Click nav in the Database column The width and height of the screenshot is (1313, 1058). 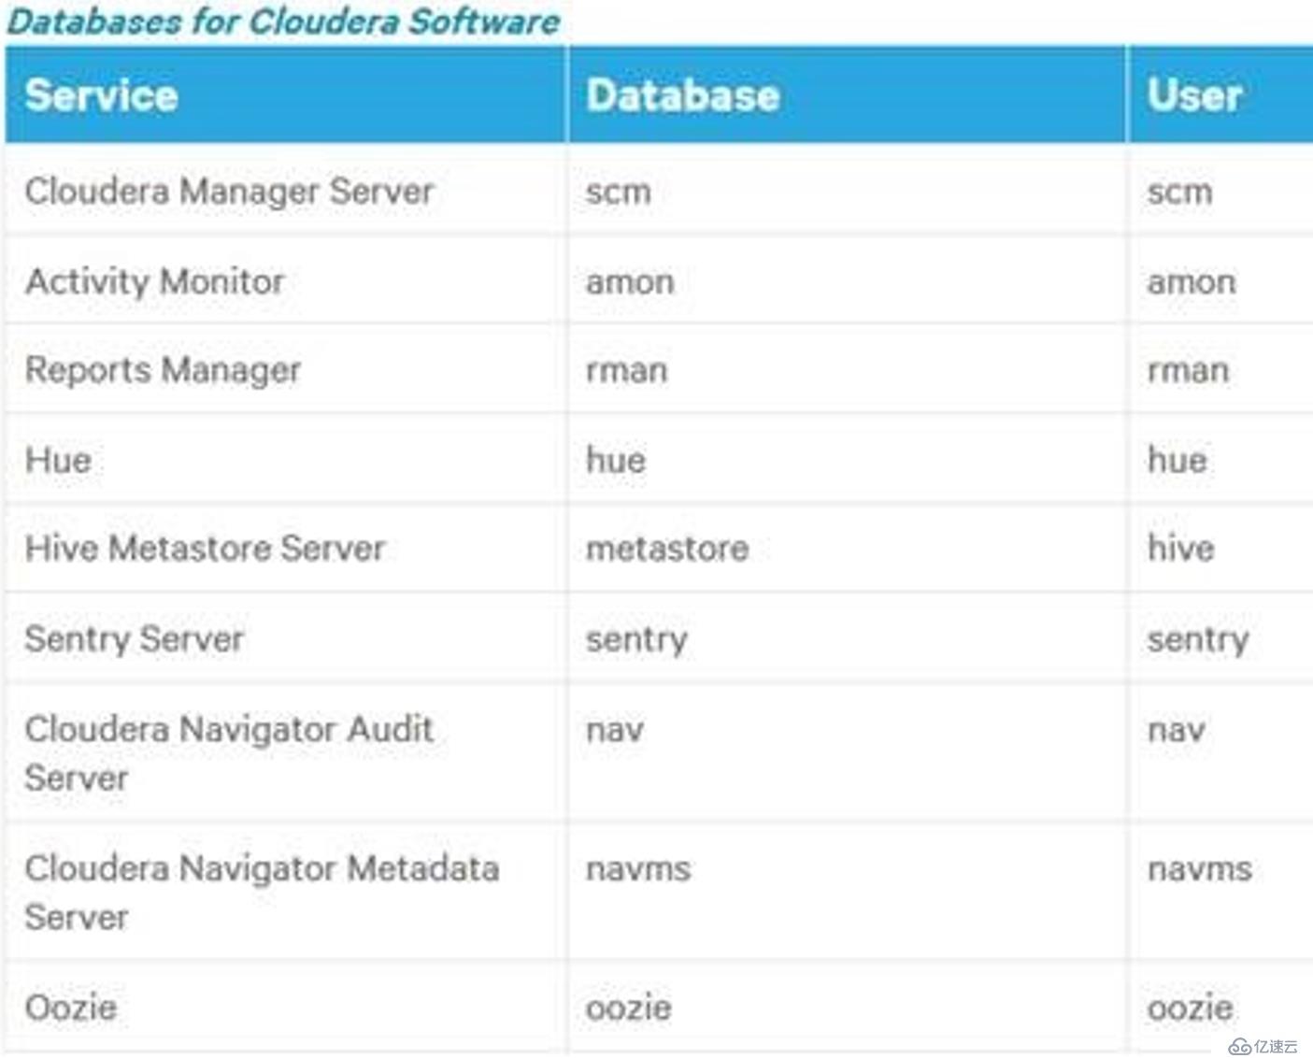[614, 730]
